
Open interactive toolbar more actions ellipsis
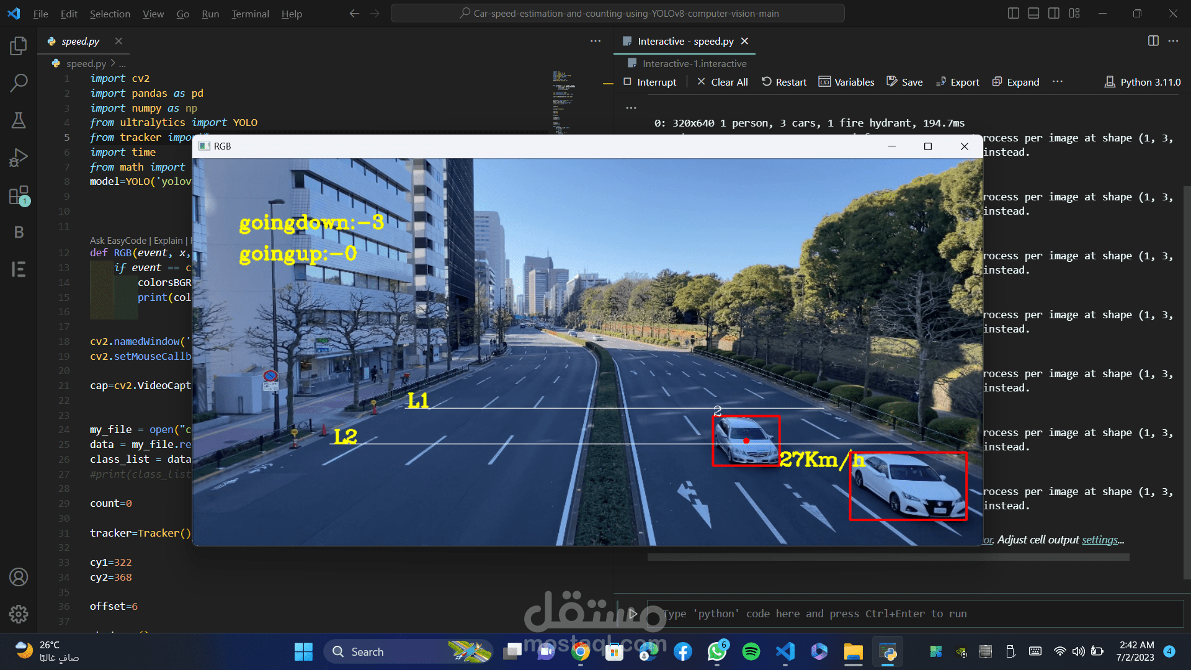point(1058,82)
